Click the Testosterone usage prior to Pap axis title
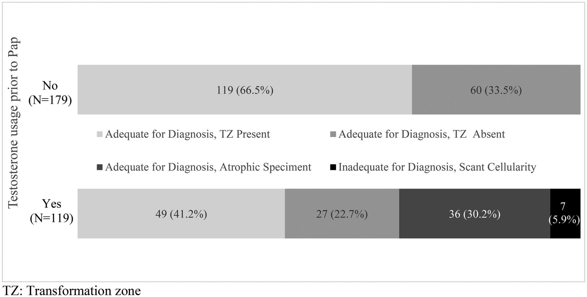The height and width of the screenshot is (297, 587). point(14,123)
